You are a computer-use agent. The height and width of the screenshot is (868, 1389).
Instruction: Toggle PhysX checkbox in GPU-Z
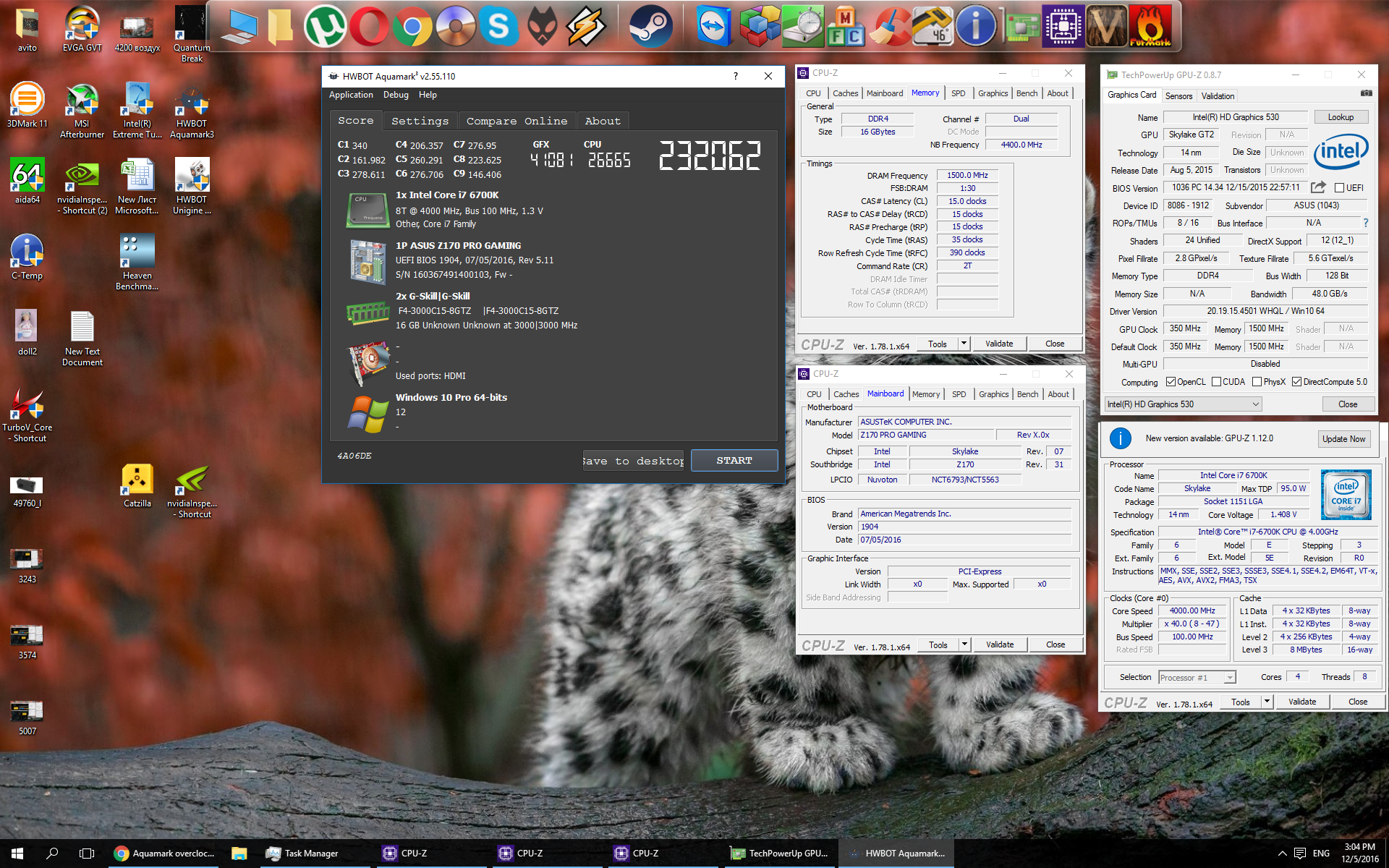(1257, 382)
